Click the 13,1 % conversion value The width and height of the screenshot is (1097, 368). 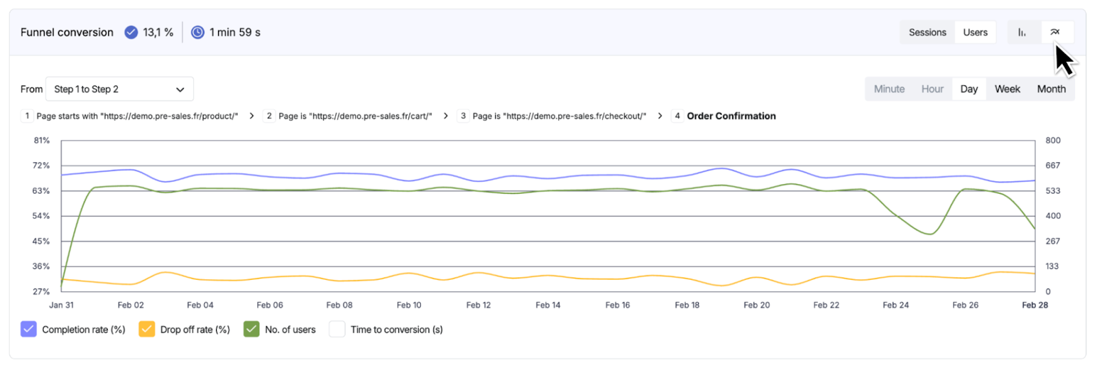coord(158,32)
